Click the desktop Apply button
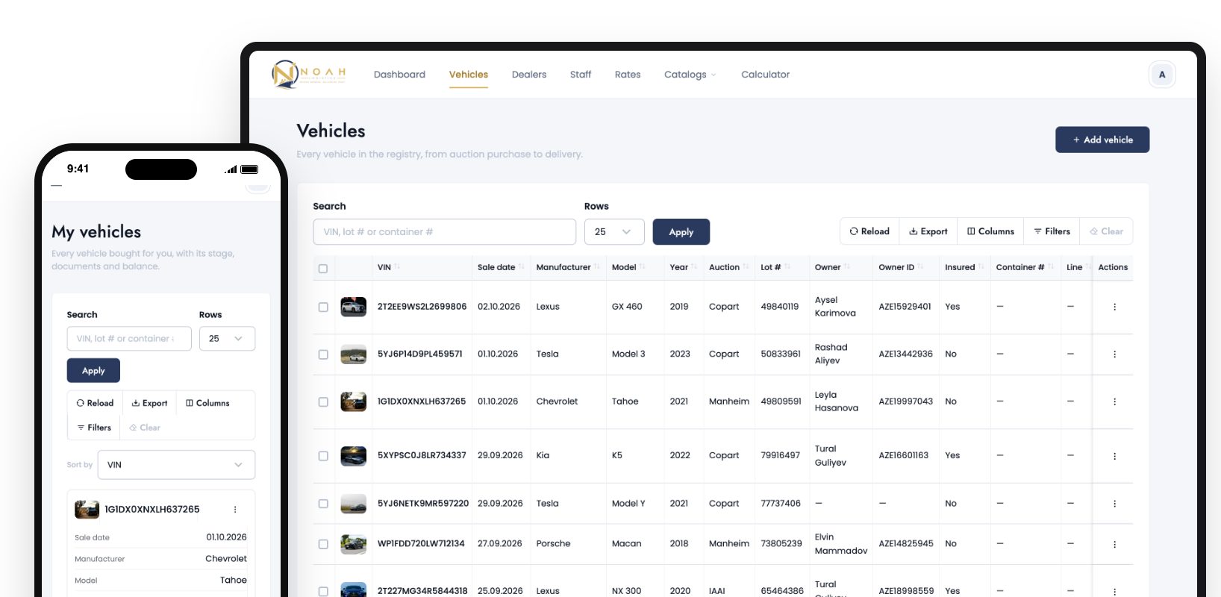The height and width of the screenshot is (597, 1221). [x=681, y=232]
